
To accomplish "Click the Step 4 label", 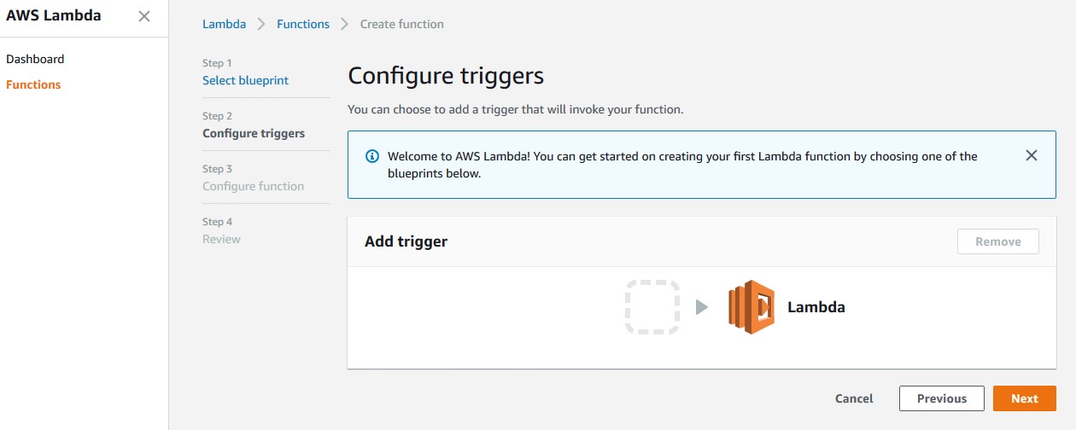I will (217, 222).
